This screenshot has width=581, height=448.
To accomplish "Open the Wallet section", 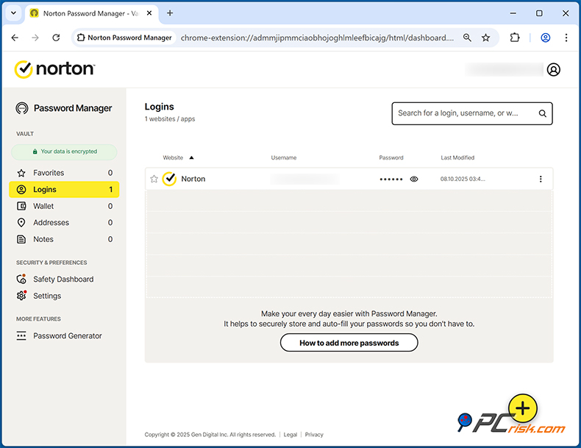I will [43, 206].
